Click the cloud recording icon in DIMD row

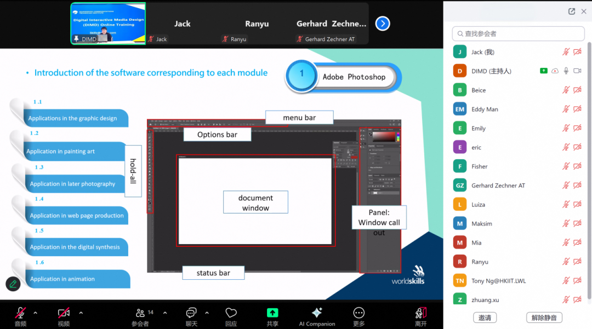point(555,71)
